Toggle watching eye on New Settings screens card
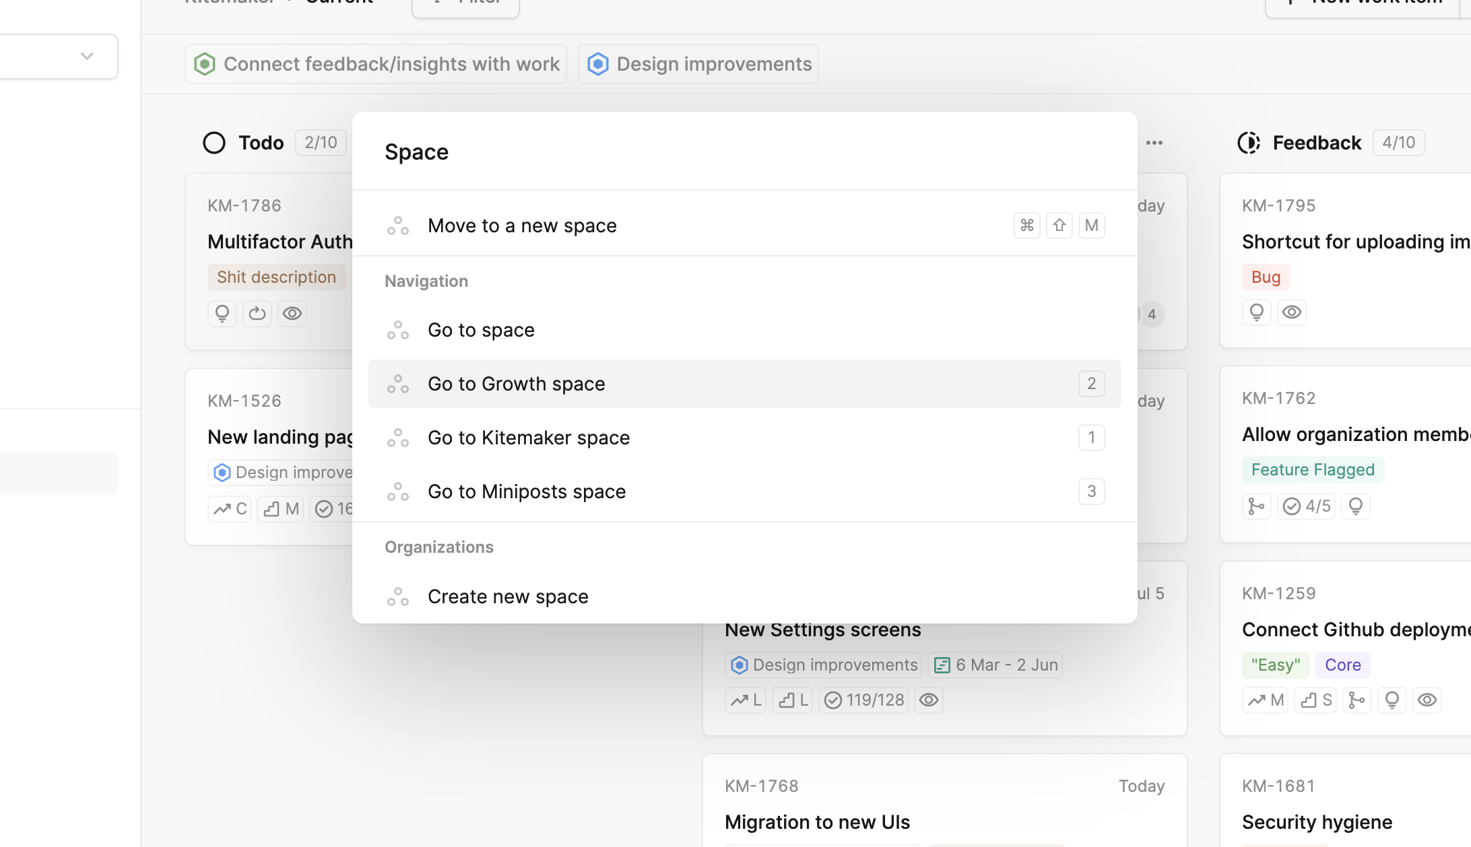Image resolution: width=1471 pixels, height=847 pixels. 929,700
